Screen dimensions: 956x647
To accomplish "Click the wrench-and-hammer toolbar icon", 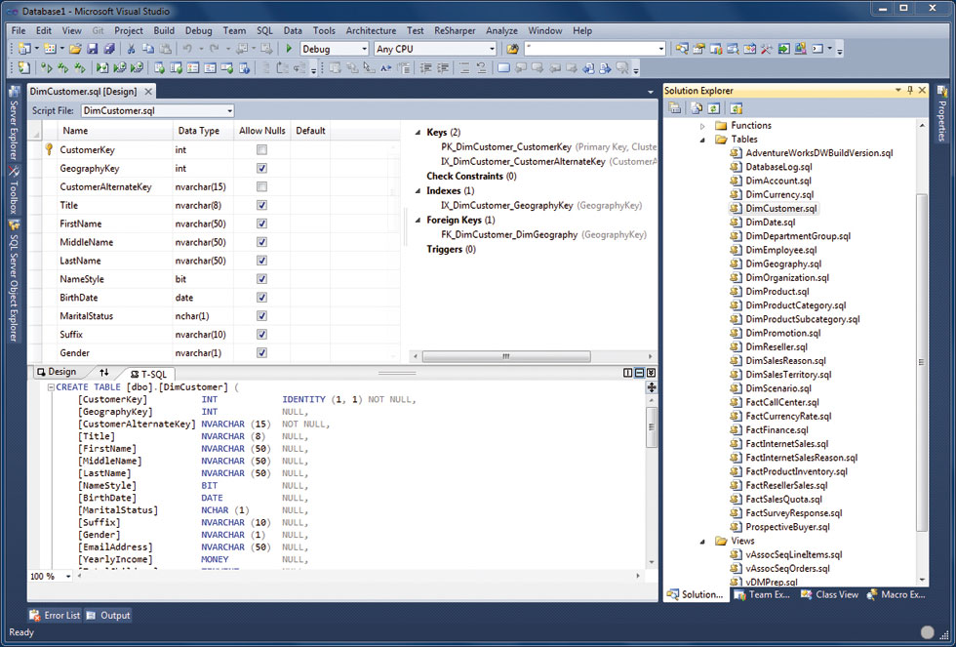I will pyautogui.click(x=767, y=49).
